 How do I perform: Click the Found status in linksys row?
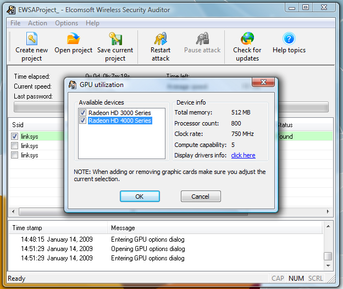[285, 137]
